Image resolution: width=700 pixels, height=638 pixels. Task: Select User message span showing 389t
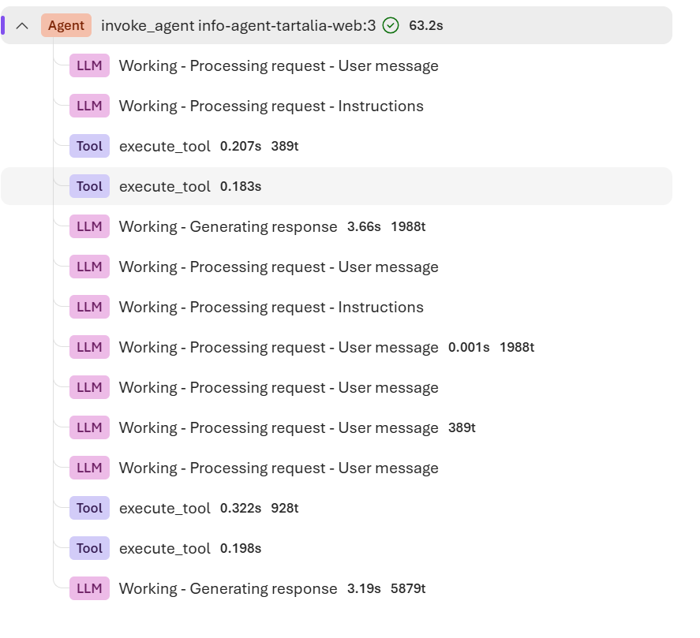click(337, 427)
